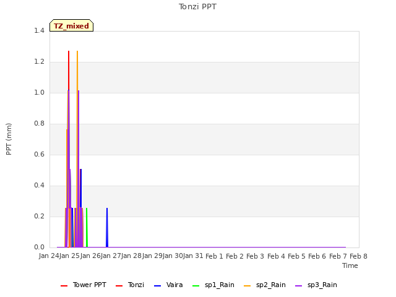Click the Feb 4 x-axis tick label
This screenshot has width=396, height=297.
click(276, 256)
